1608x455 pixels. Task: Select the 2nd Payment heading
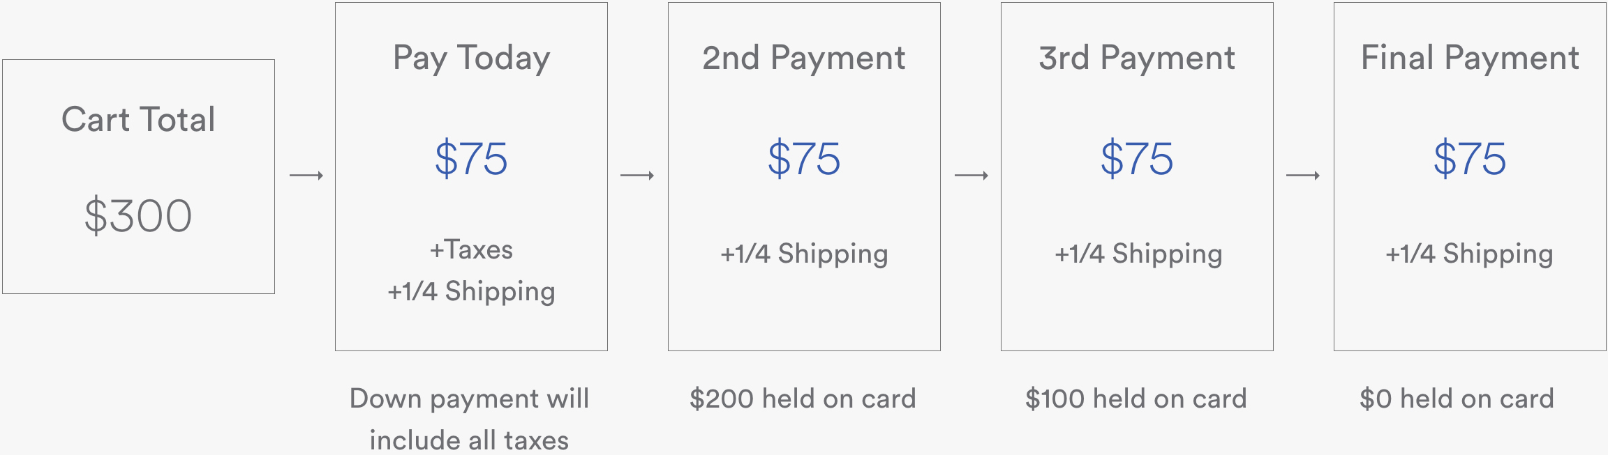804,58
